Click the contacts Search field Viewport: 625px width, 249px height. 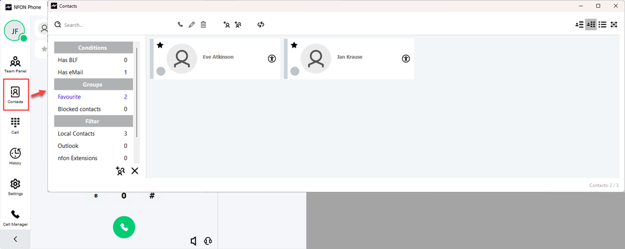(111, 25)
